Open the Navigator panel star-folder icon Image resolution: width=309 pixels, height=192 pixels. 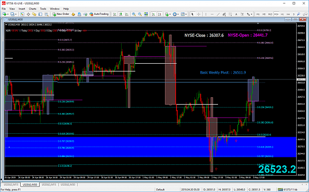click(x=34, y=14)
